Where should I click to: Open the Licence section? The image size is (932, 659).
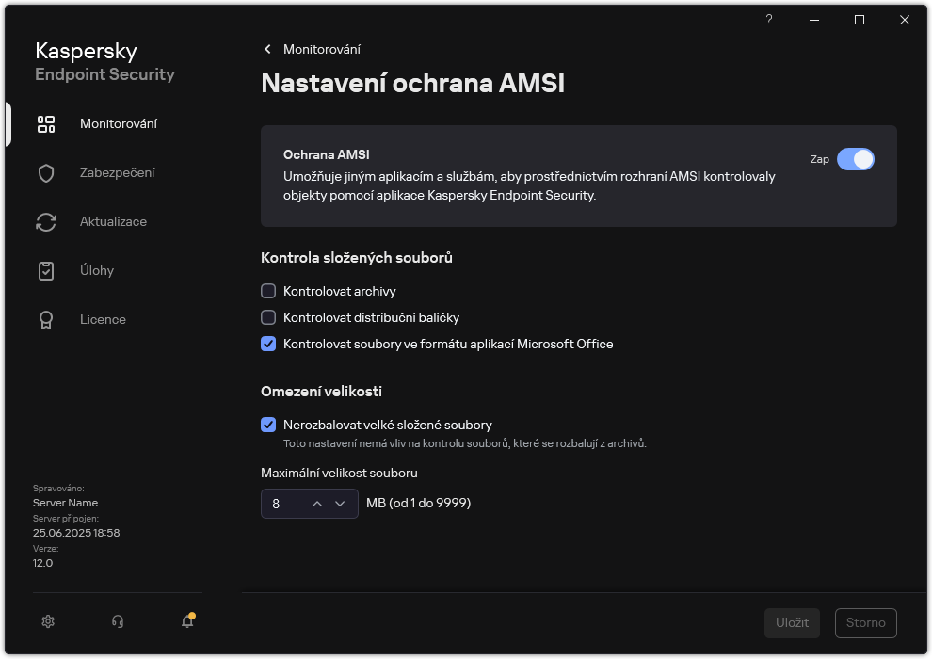pyautogui.click(x=103, y=319)
